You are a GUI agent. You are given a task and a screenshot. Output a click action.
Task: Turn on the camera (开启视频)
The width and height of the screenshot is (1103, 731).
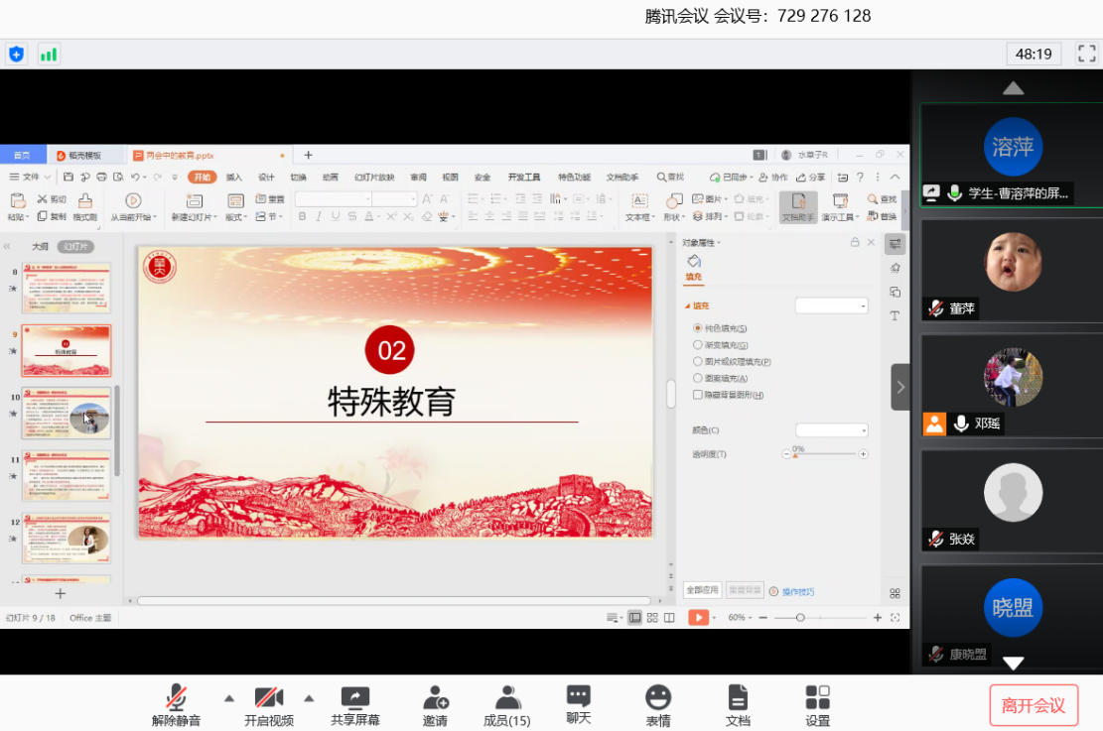pos(268,697)
